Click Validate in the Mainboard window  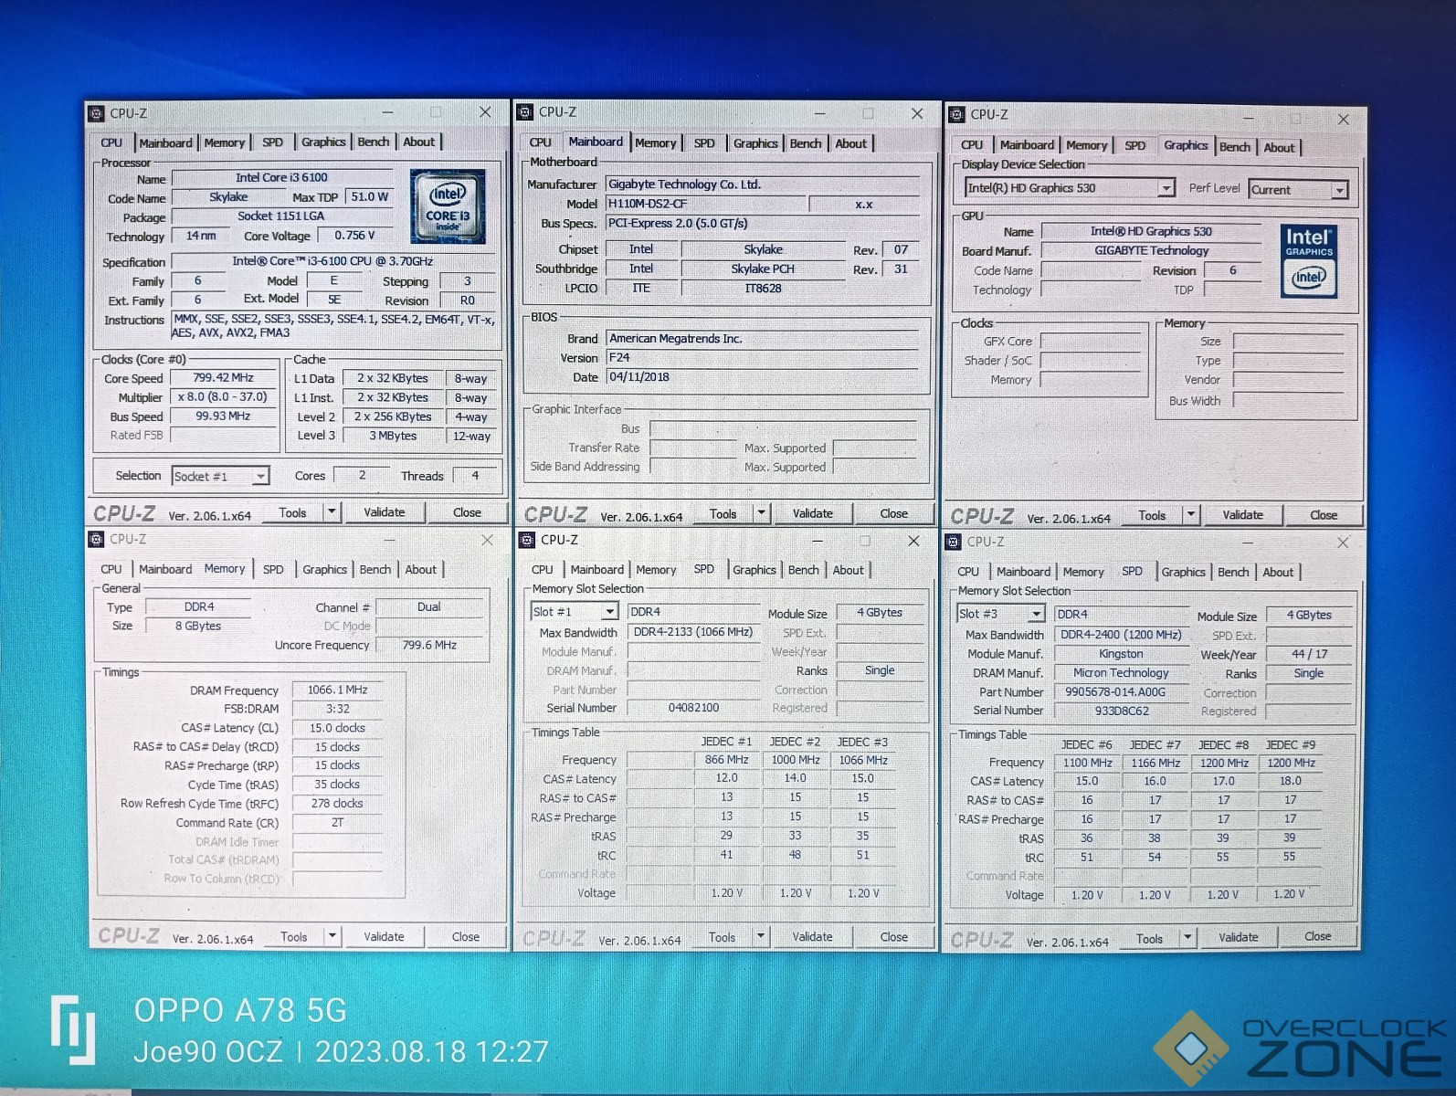click(812, 513)
